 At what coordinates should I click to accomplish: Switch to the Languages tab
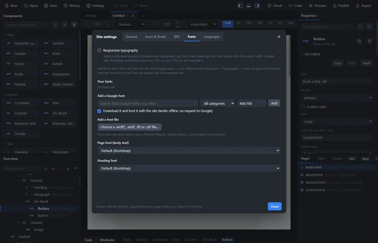[x=212, y=37]
